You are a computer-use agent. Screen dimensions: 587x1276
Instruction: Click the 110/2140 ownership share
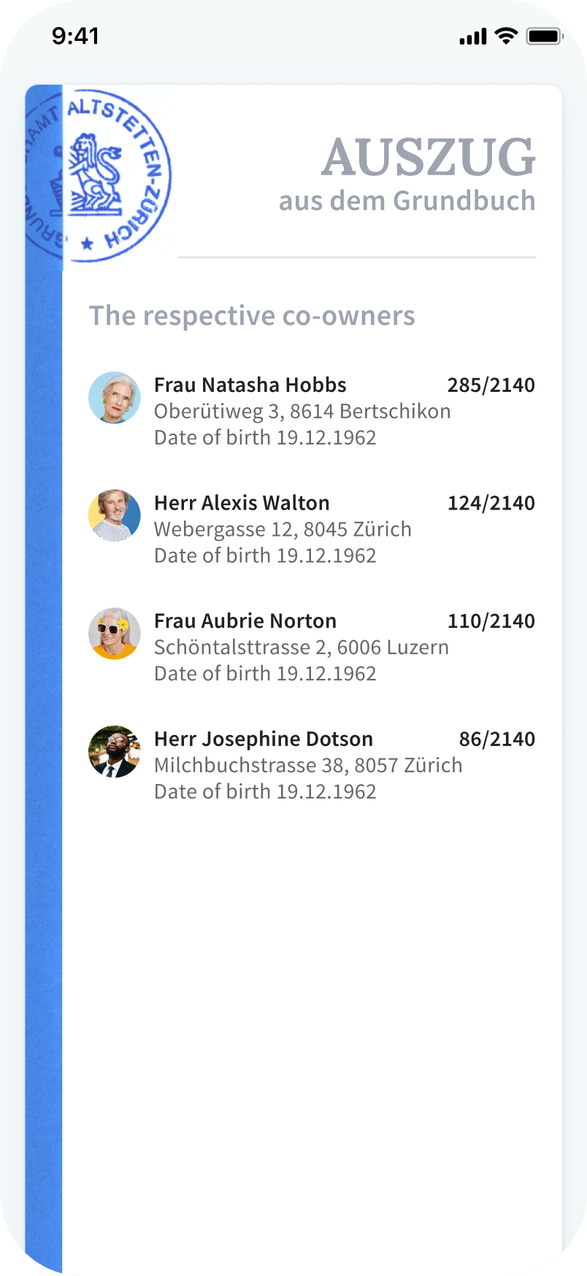[491, 621]
